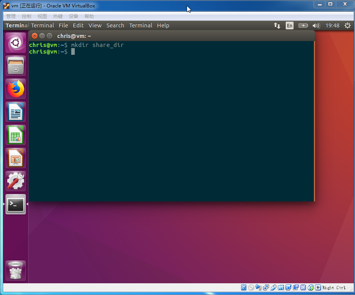
Task: Click VirtualBox mouse integration status icon
Action: pos(311,288)
